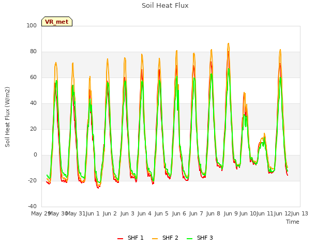Click the 0 y-axis tick label

[35, 155]
